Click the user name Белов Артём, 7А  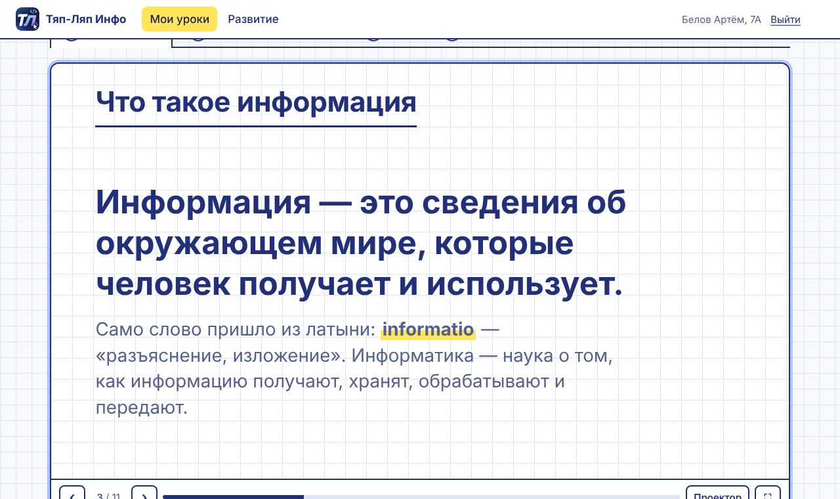[721, 19]
